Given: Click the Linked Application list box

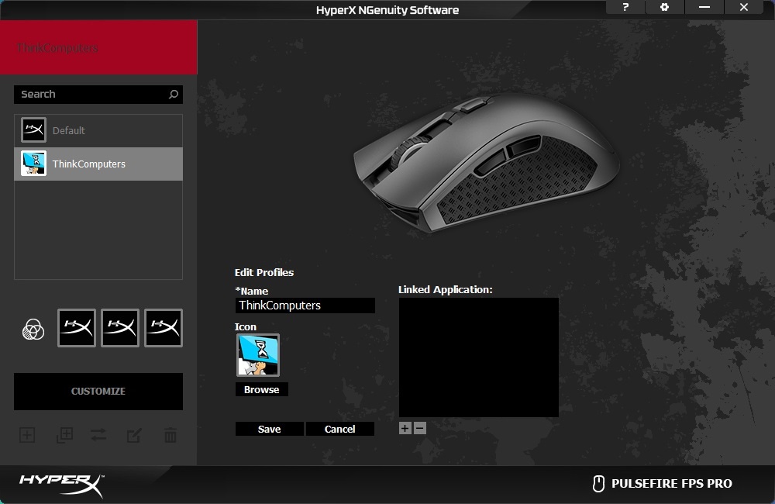Looking at the screenshot, I should [x=478, y=357].
